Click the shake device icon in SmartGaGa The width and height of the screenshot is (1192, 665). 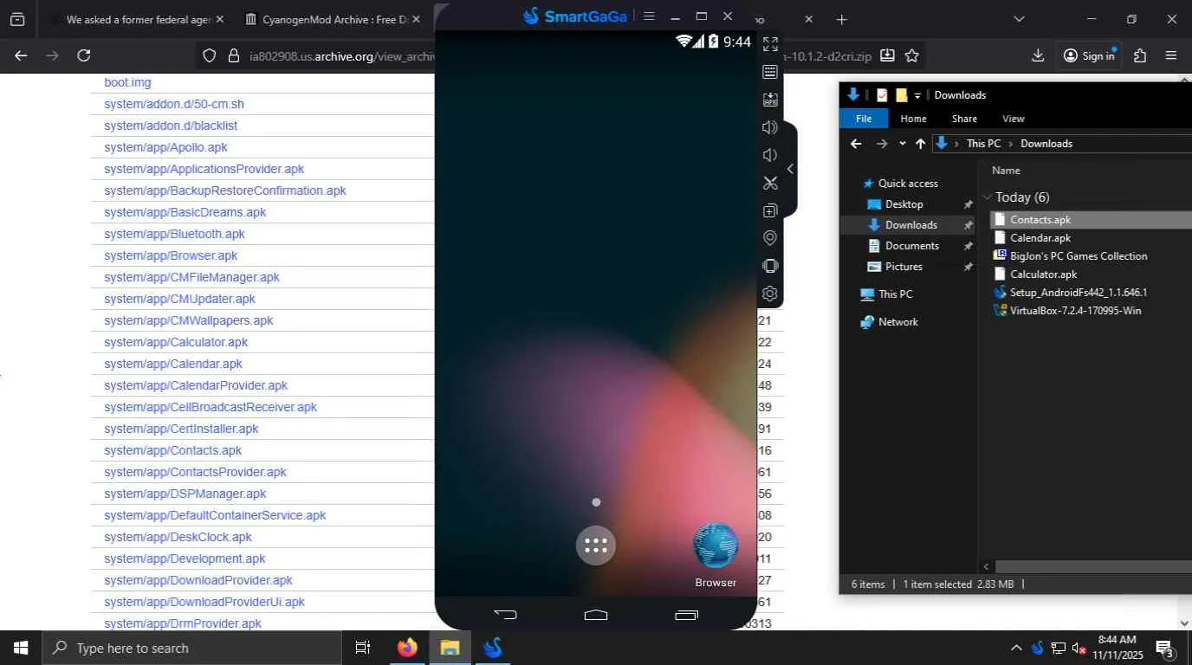[x=770, y=266]
